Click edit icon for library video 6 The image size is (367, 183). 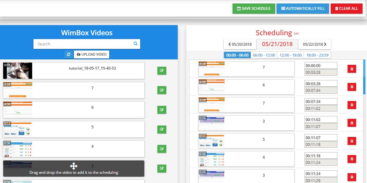point(162,110)
